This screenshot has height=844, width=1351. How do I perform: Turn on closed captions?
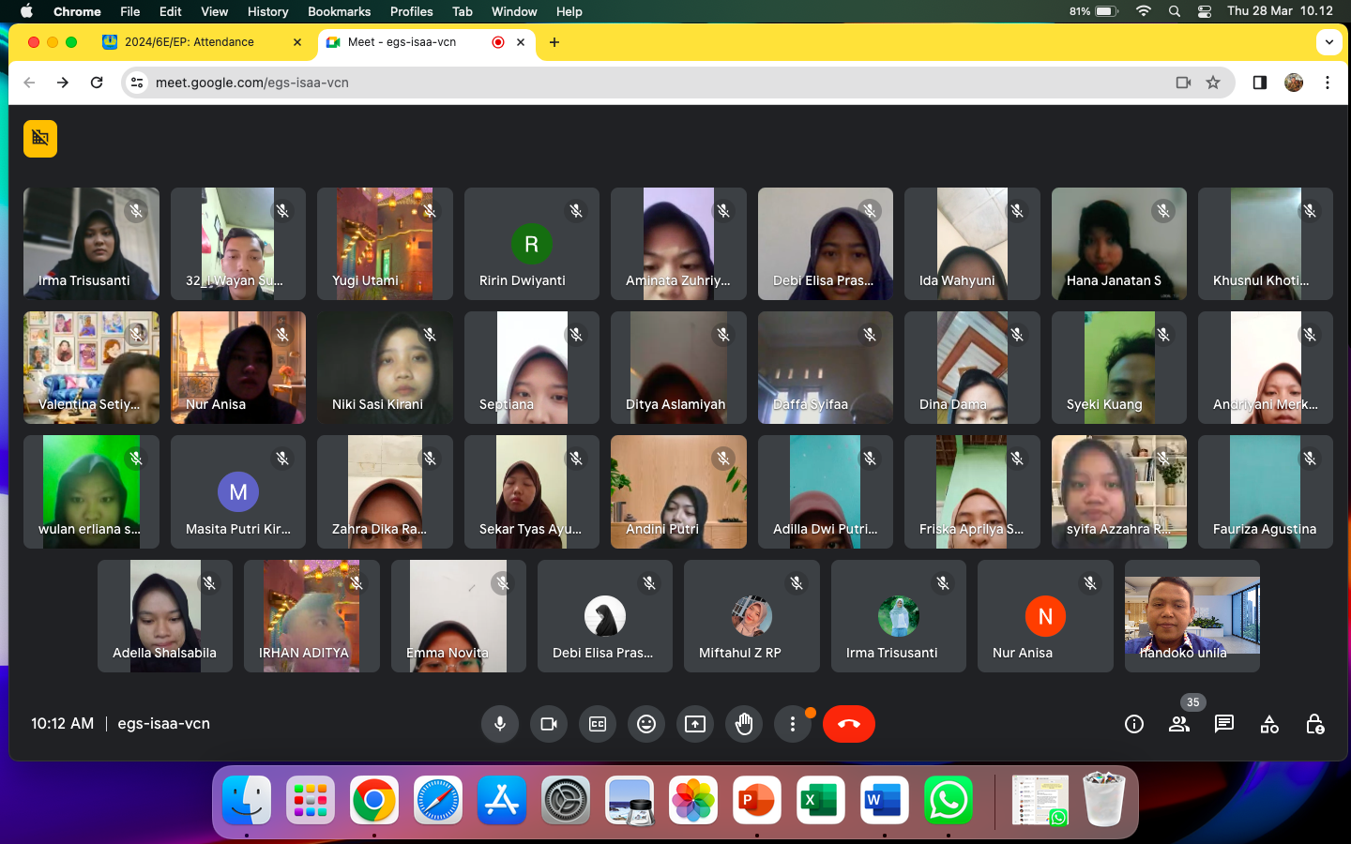coord(598,724)
